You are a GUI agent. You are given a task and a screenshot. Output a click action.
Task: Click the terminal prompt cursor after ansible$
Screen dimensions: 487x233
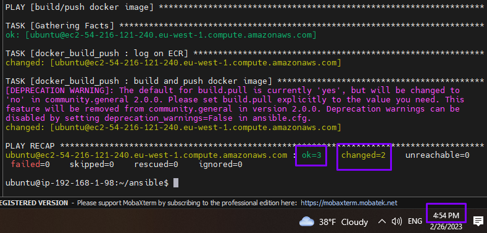point(176,182)
